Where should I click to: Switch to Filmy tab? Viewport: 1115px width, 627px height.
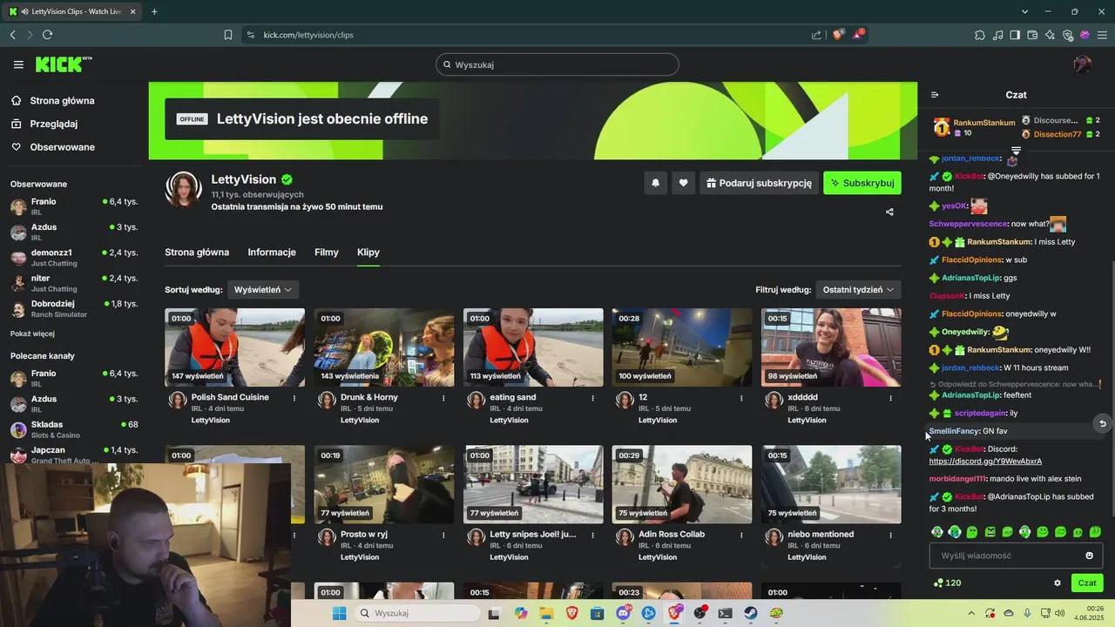327,253
